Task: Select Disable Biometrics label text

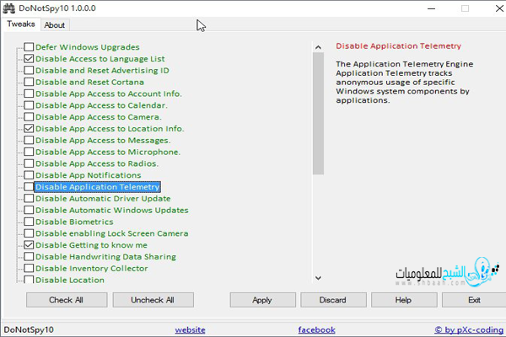Action: pyautogui.click(x=74, y=222)
